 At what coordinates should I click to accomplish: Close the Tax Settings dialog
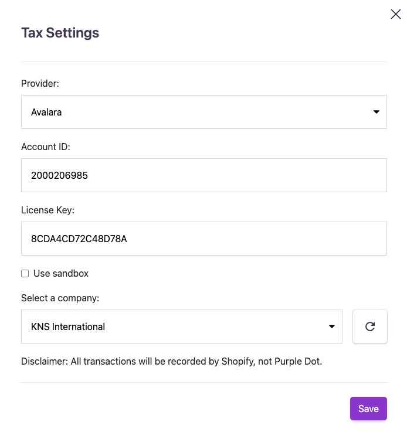(x=396, y=15)
